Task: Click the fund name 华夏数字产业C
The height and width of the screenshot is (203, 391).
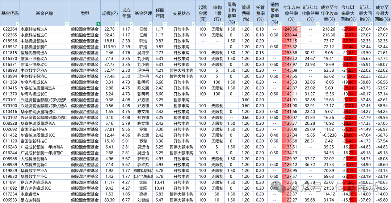Action: pyautogui.click(x=34, y=176)
